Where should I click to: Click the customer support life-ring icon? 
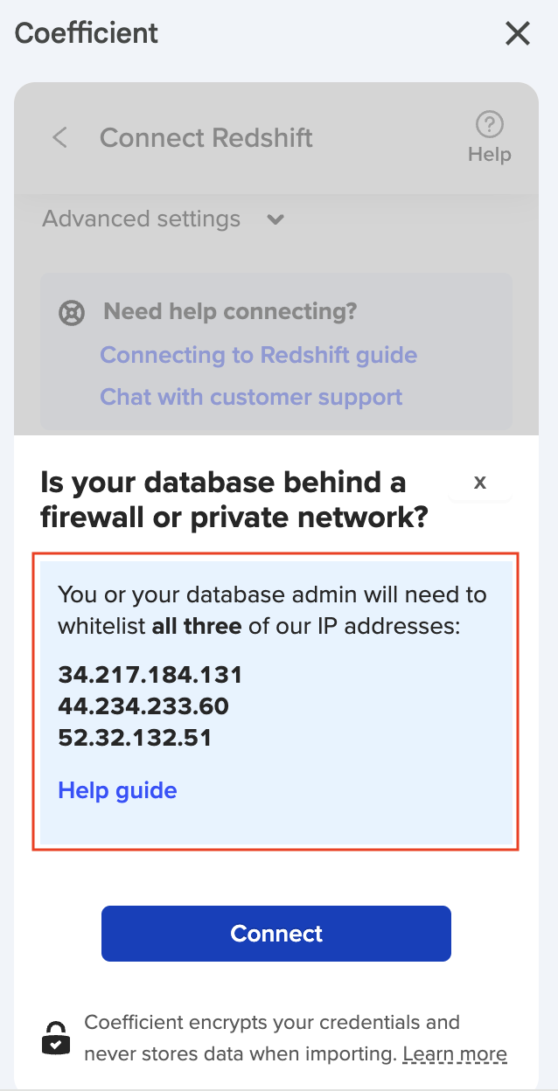pyautogui.click(x=71, y=312)
